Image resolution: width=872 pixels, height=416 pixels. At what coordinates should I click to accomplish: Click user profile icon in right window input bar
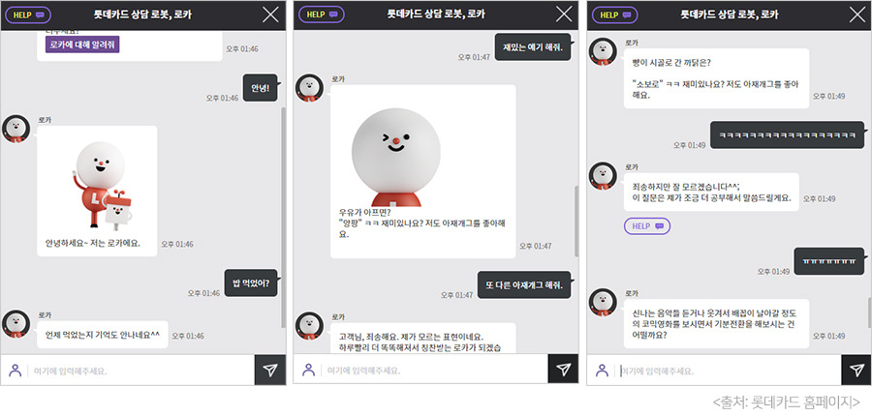[601, 371]
